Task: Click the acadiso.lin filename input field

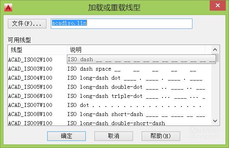Action: [x=122, y=24]
